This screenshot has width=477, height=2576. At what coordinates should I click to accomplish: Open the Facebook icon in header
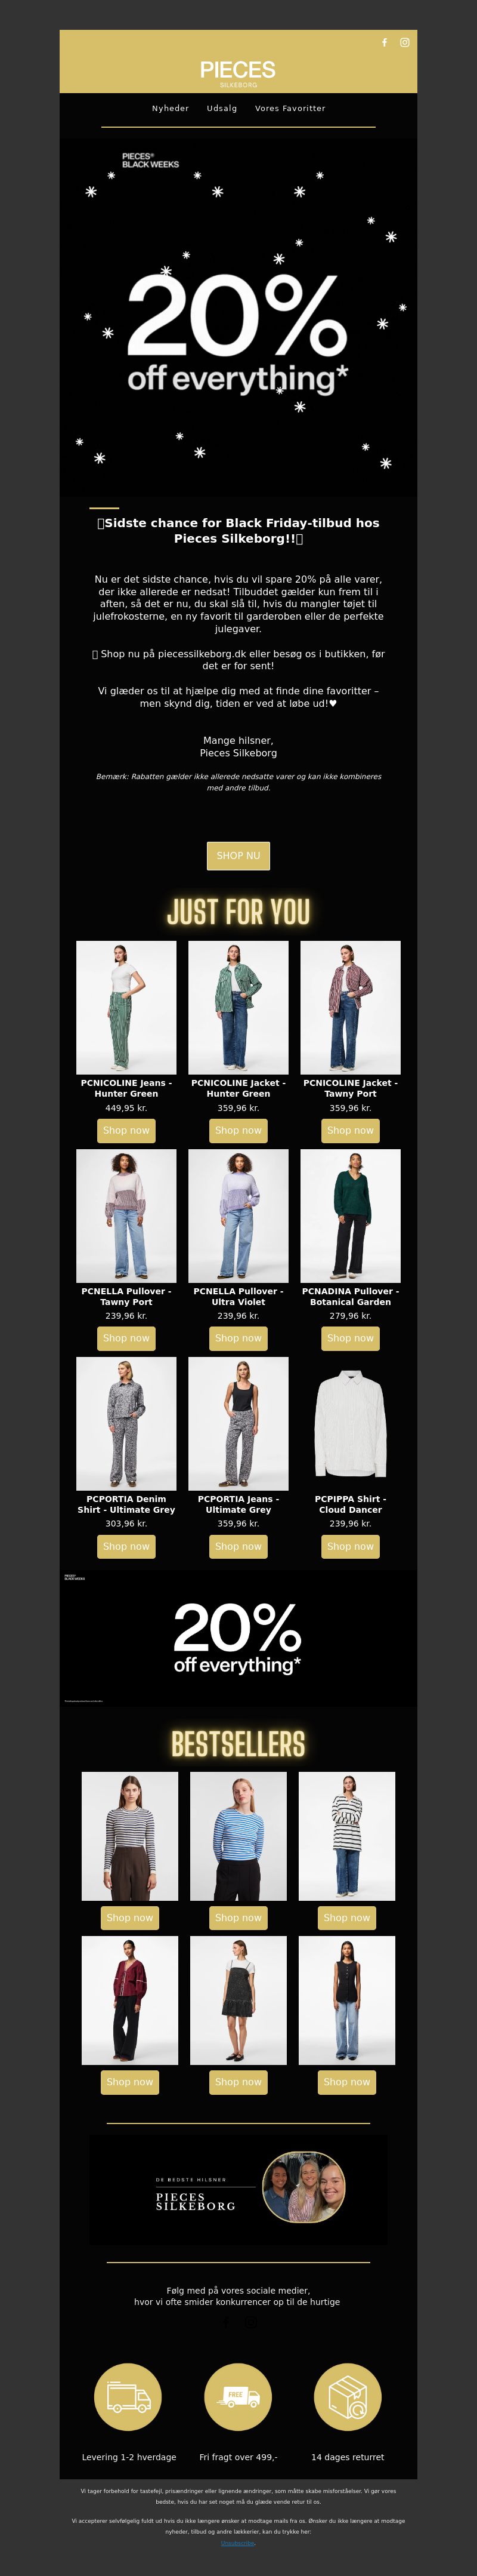[384, 42]
